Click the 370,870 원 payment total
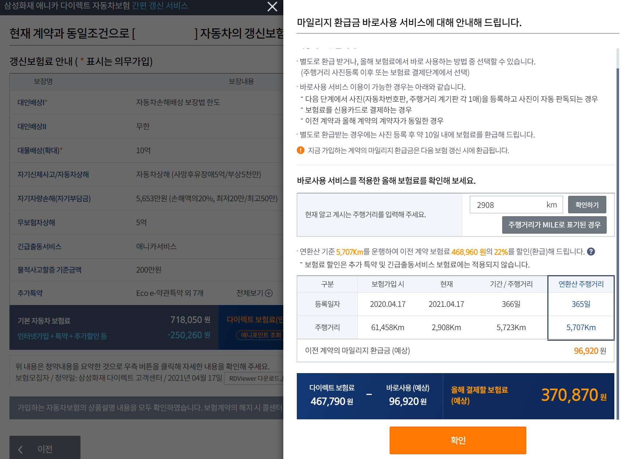622x459 pixels. [574, 395]
